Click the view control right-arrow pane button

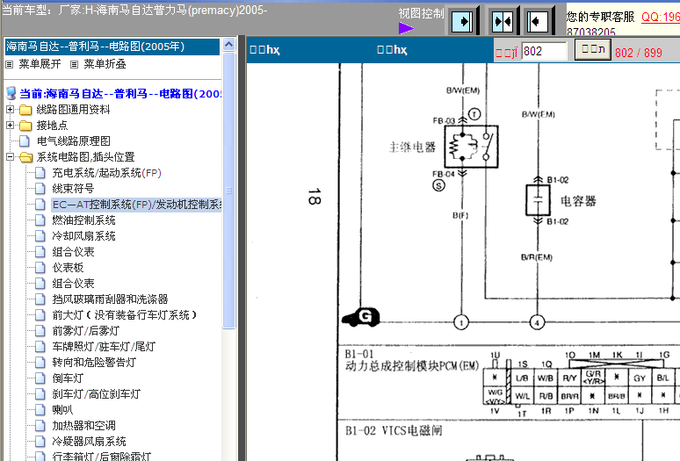click(x=462, y=20)
